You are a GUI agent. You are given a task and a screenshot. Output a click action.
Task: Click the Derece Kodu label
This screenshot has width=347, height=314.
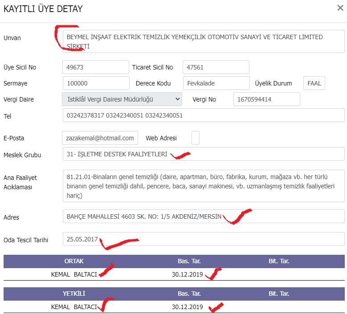[x=153, y=83]
